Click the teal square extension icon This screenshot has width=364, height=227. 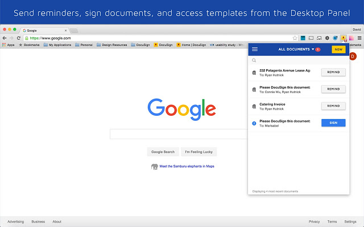click(303, 38)
